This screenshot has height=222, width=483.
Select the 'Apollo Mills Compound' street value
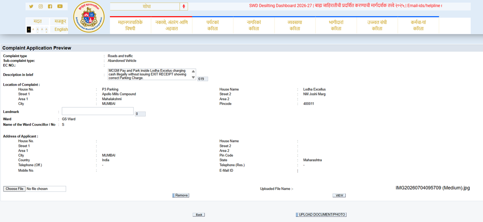click(x=119, y=94)
